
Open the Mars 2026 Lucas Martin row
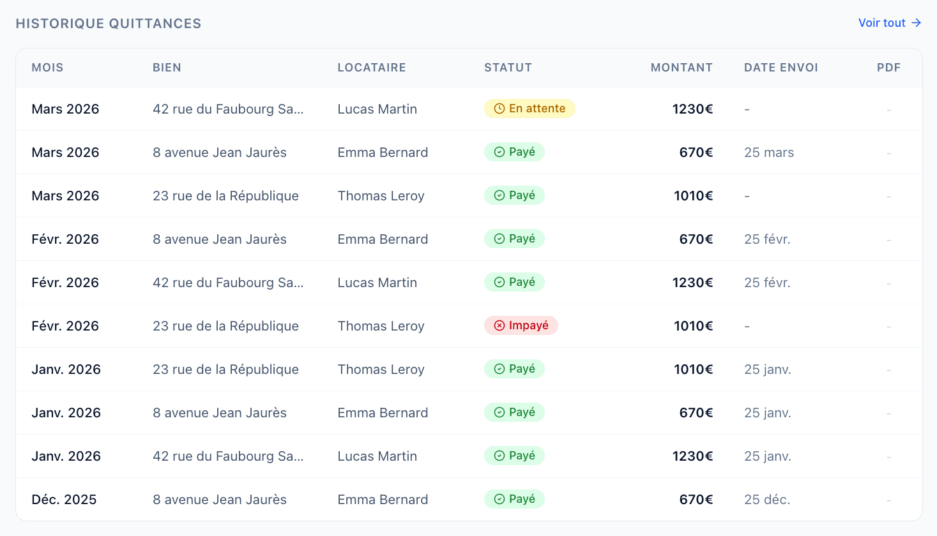(x=469, y=109)
